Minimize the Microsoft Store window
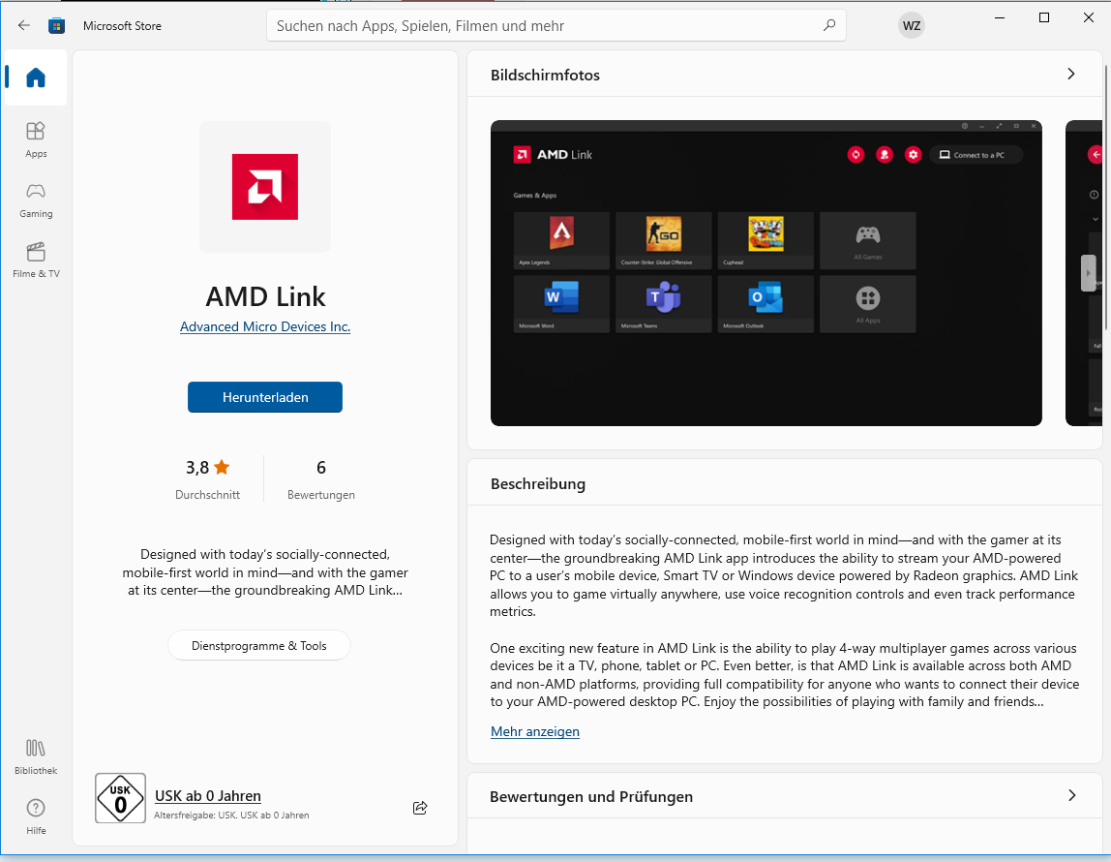The width and height of the screenshot is (1111, 862). click(x=1000, y=17)
